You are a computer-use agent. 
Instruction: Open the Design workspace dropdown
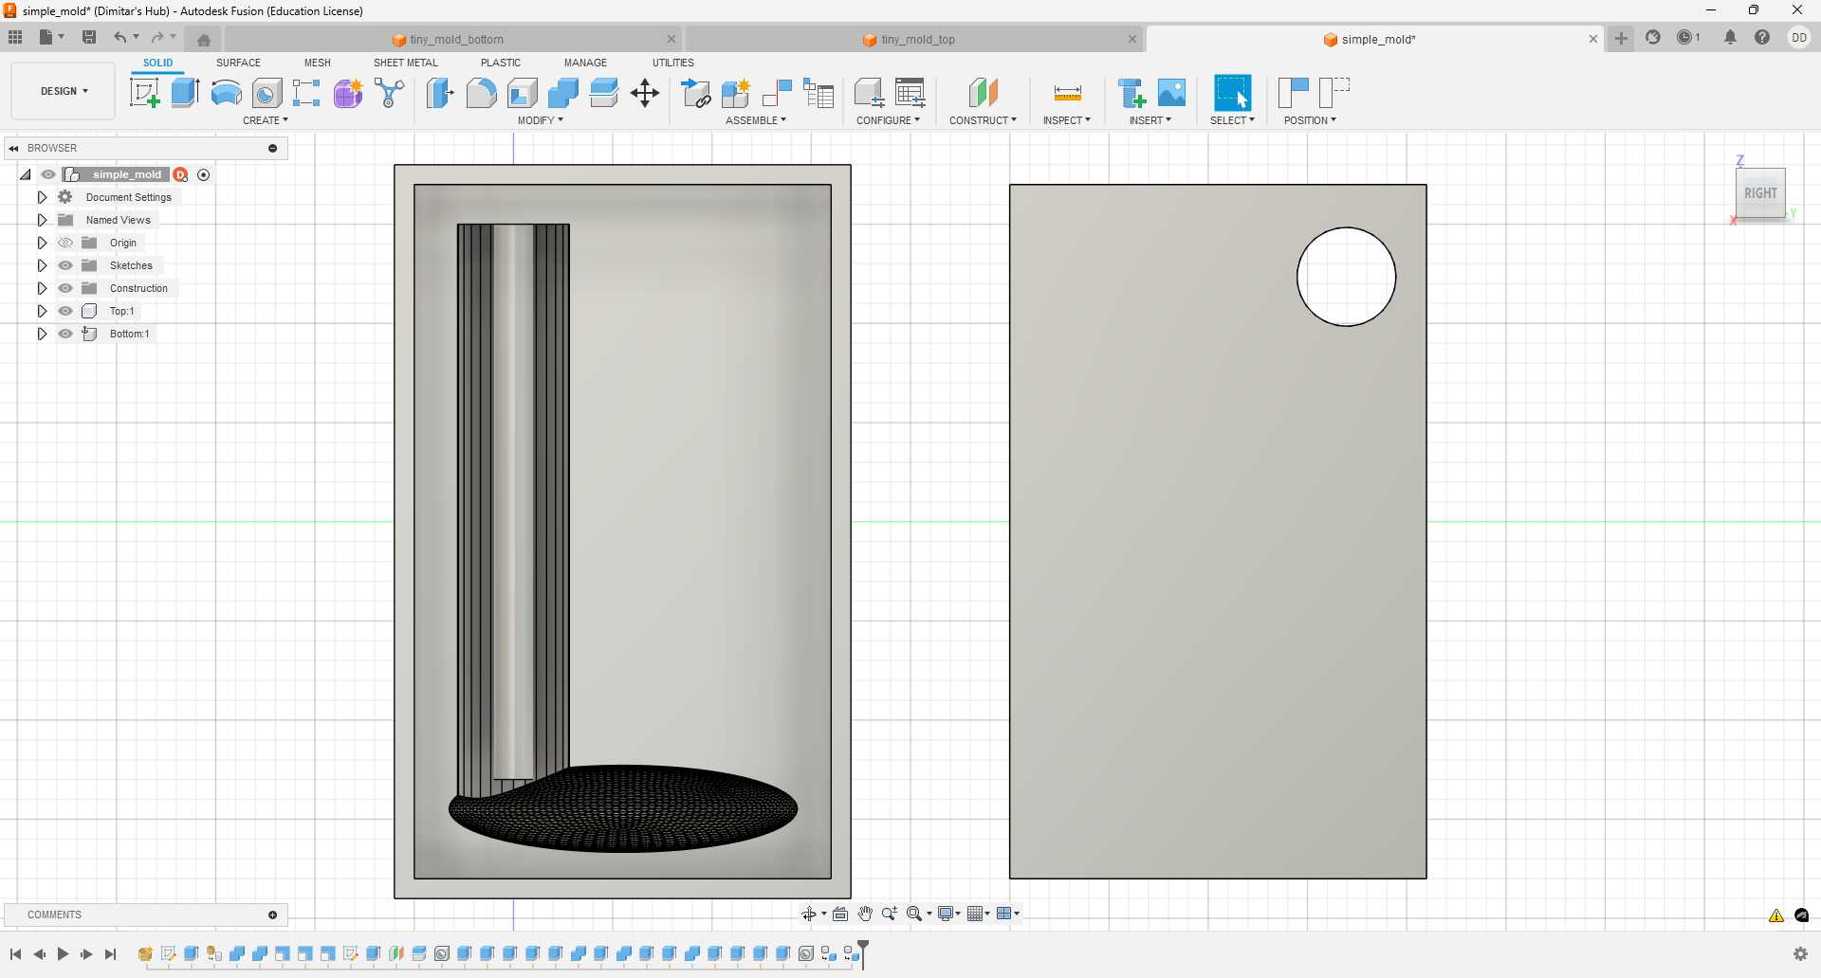coord(62,91)
